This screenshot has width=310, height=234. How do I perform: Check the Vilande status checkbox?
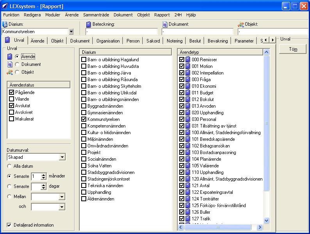pyautogui.click(x=11, y=99)
